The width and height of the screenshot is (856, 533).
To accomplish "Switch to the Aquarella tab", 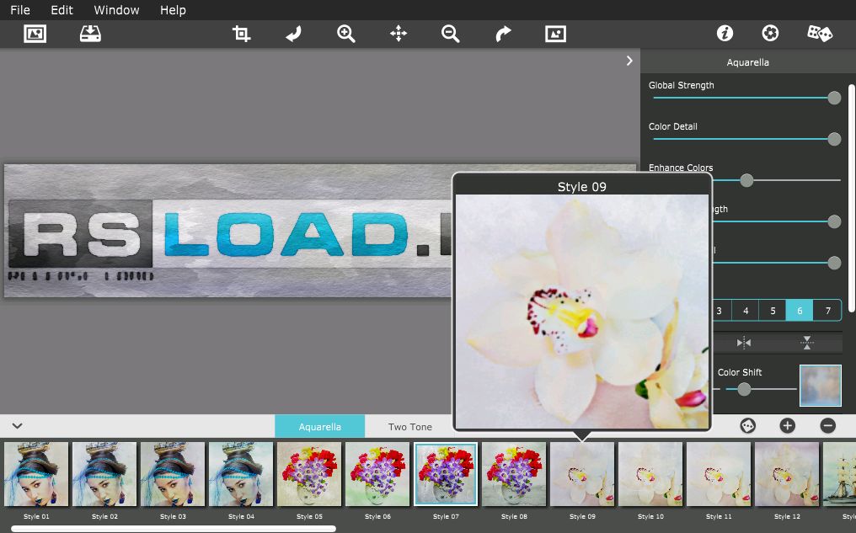I will coord(320,427).
